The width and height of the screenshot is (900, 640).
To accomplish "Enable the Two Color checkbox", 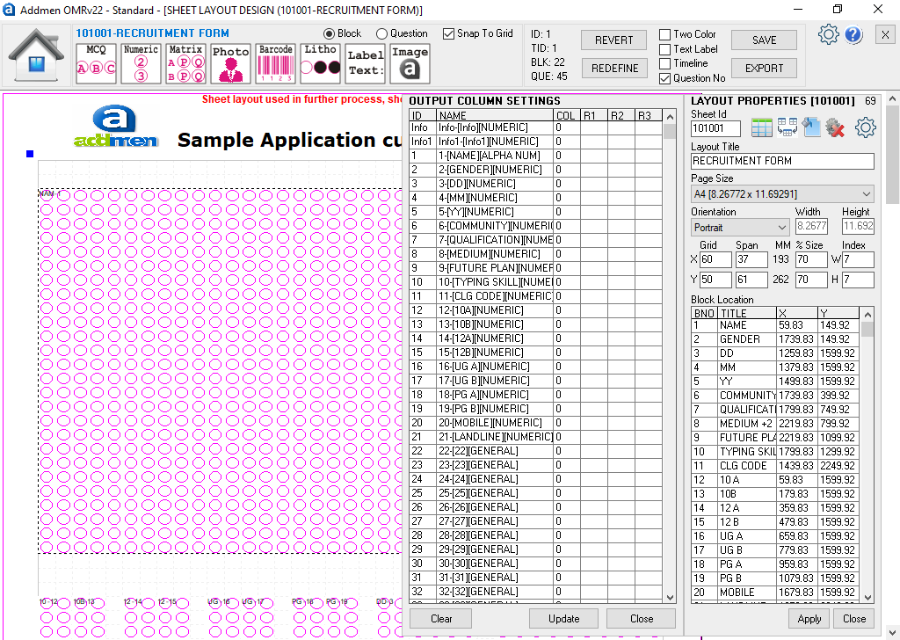I will pos(664,34).
